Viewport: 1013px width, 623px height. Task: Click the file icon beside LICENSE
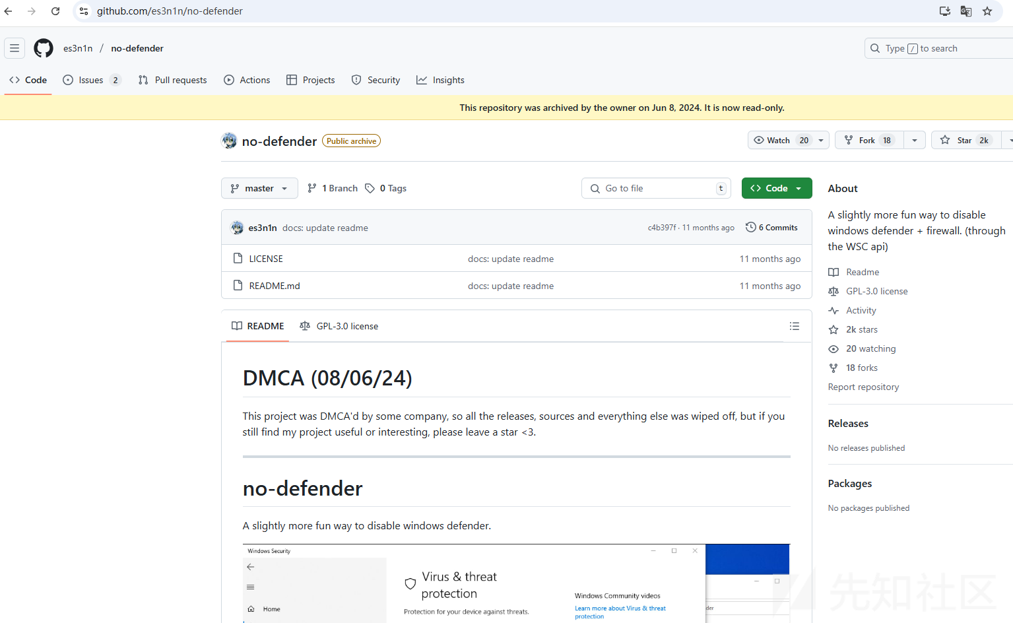(238, 258)
